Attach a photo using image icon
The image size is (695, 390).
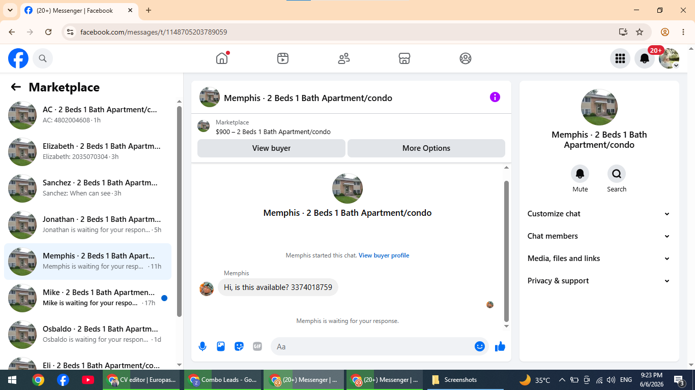[x=221, y=346]
